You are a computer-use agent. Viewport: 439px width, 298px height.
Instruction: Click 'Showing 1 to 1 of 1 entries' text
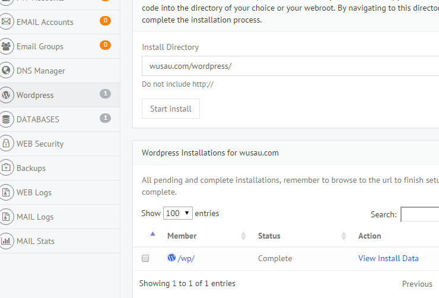click(x=187, y=283)
